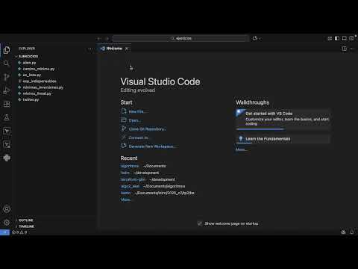Image resolution: width=358 pixels, height=269 pixels.
Task: Open alien.py in the explorer
Action: pyautogui.click(x=29, y=63)
